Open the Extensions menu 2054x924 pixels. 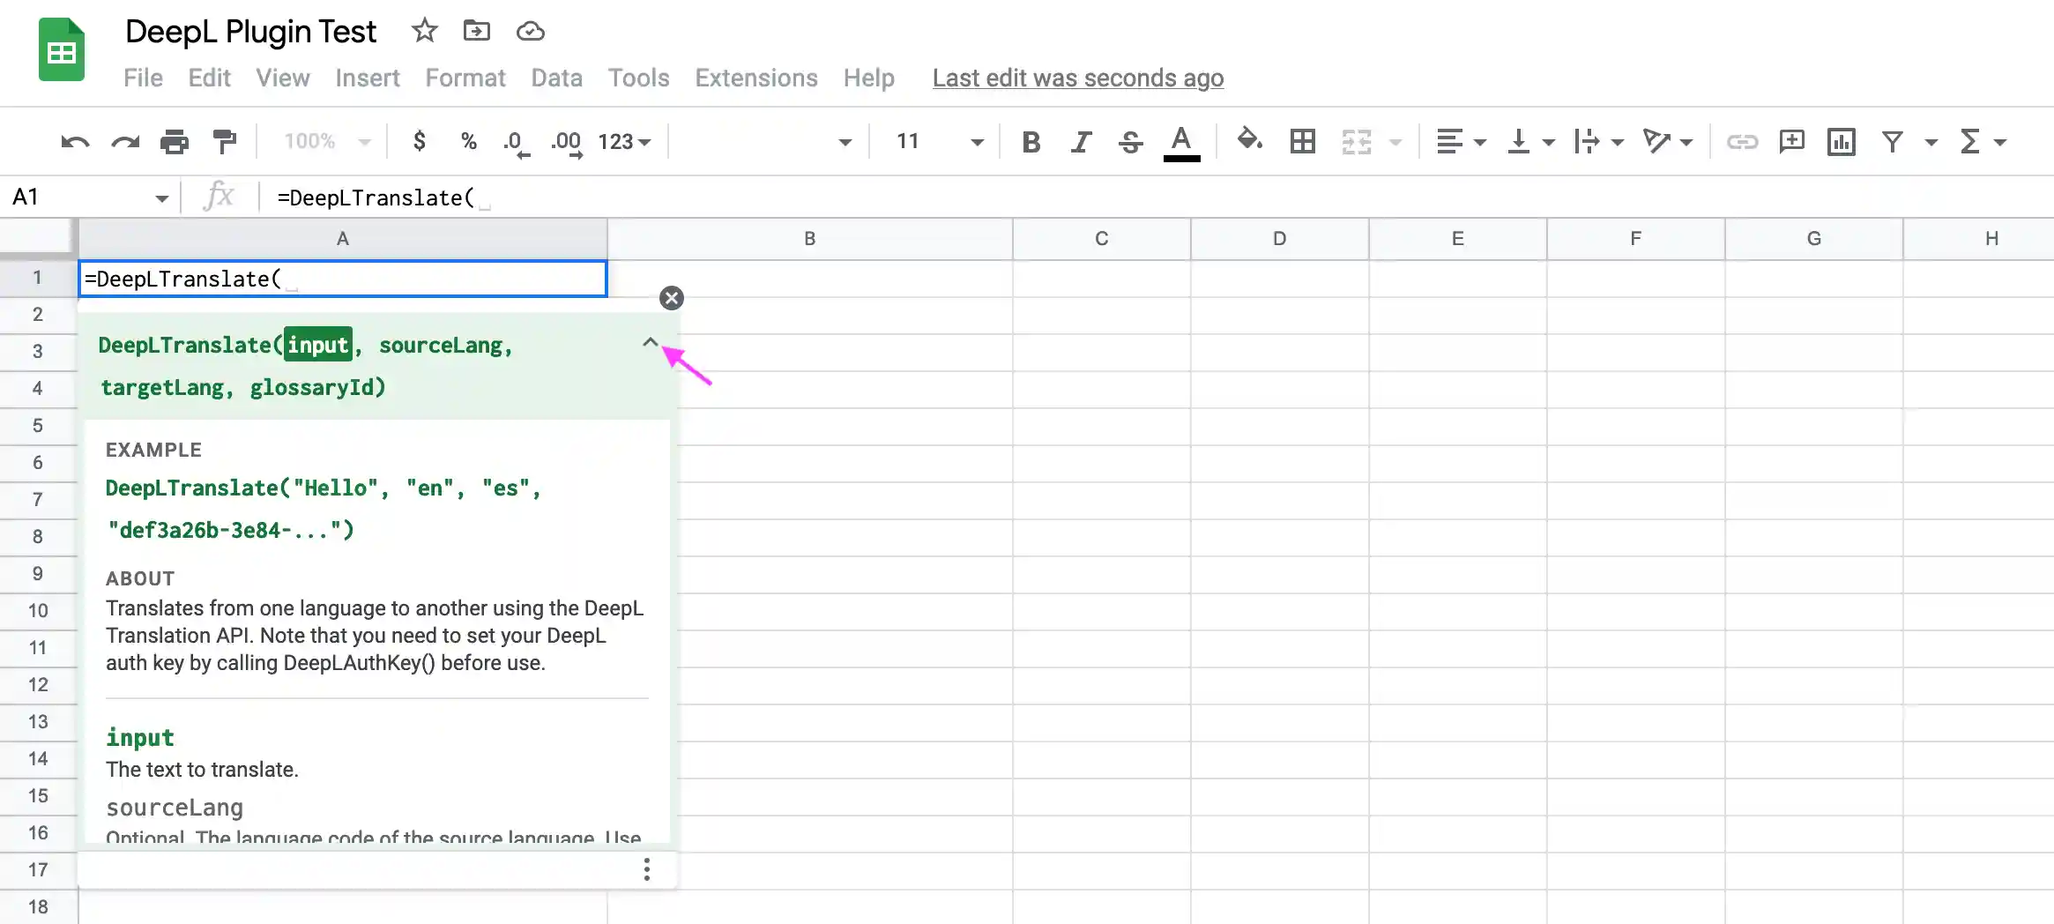click(755, 78)
